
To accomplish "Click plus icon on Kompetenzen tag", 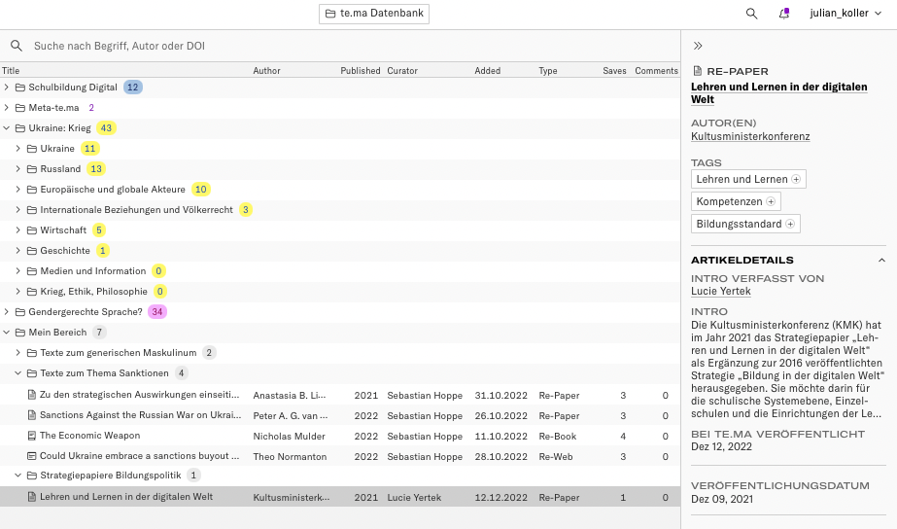I will (x=771, y=201).
